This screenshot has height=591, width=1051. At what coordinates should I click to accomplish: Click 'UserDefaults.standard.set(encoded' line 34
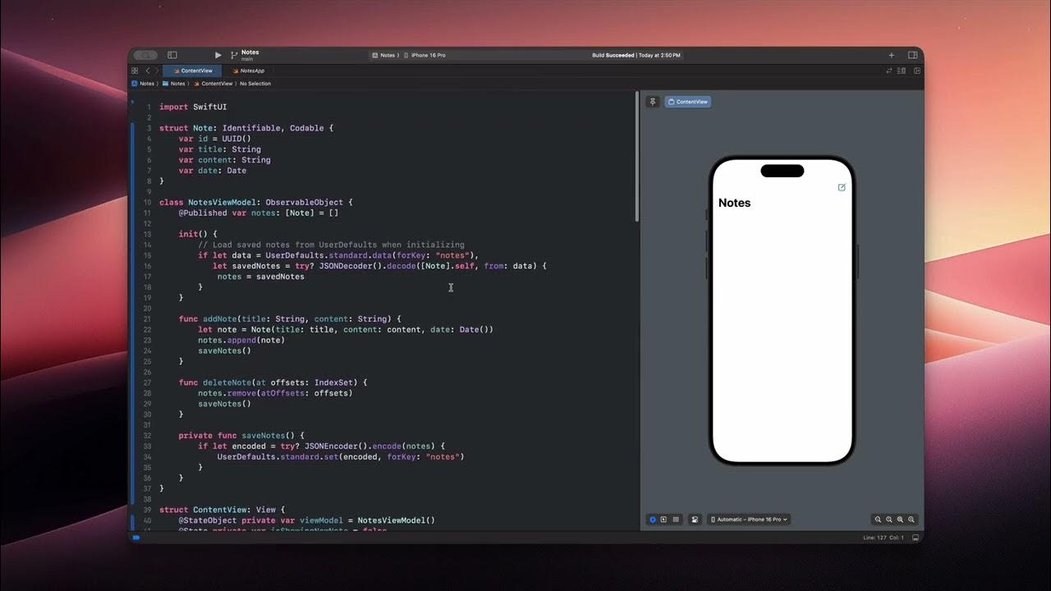click(x=341, y=456)
